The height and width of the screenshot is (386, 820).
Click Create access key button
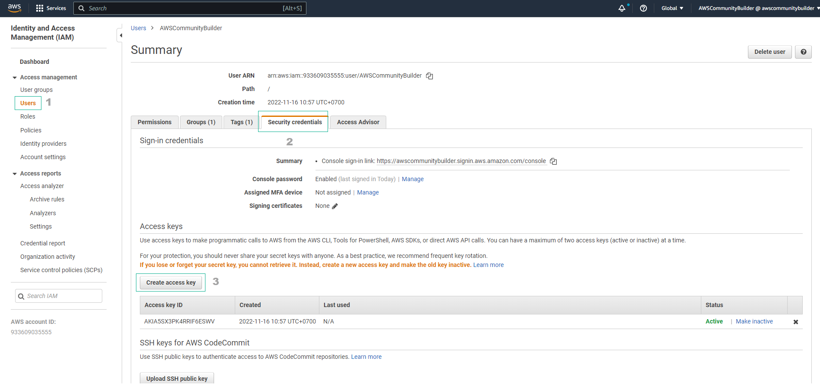[171, 282]
